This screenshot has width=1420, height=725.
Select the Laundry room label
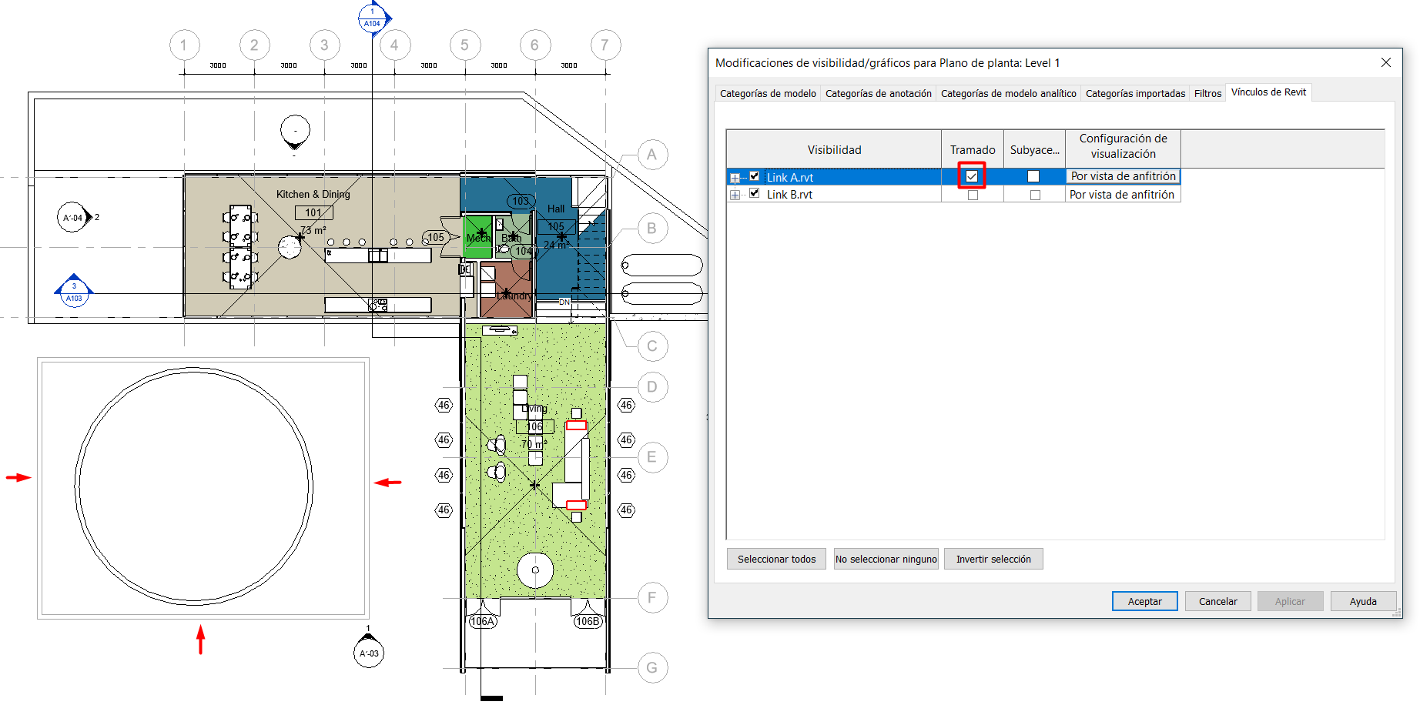[514, 296]
